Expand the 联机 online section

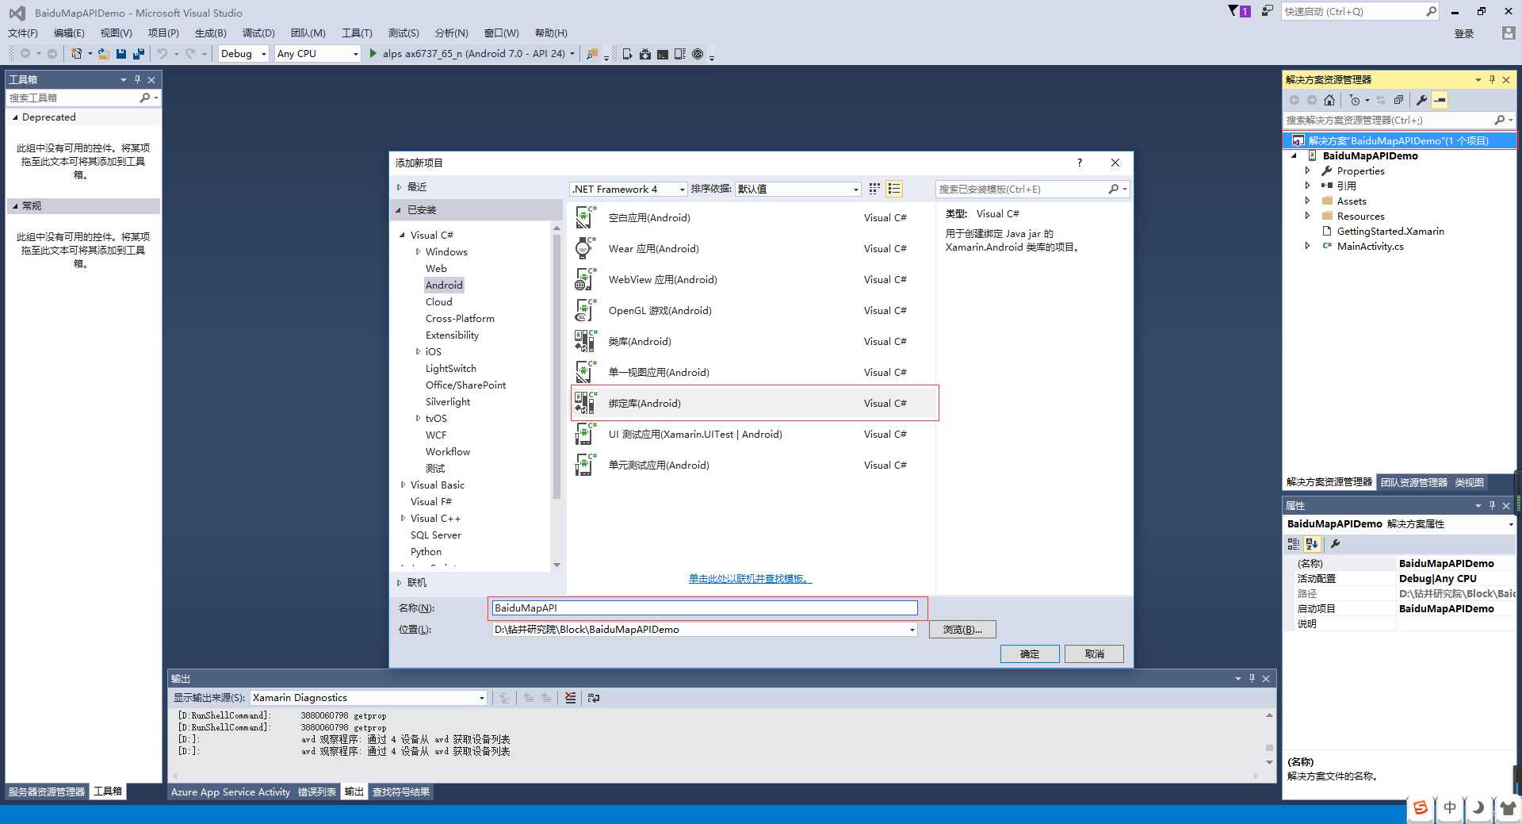(x=399, y=583)
